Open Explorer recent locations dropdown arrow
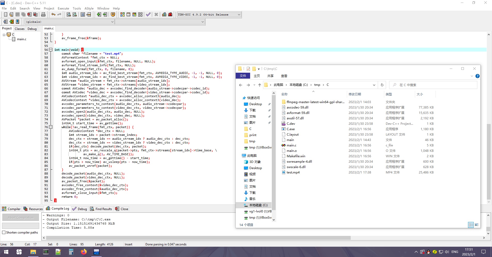Screen dimensions: 492x257 coord(254,85)
